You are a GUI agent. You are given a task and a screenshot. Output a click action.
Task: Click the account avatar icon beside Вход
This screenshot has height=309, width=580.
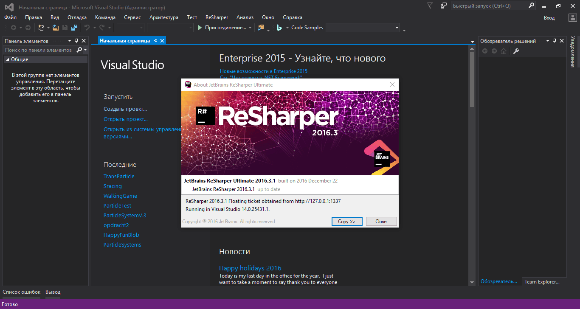point(572,17)
